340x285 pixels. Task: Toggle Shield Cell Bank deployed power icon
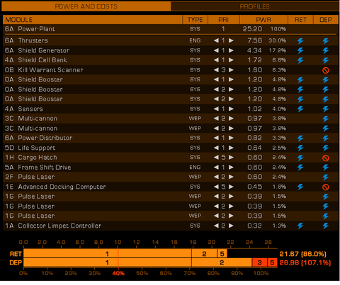326,61
